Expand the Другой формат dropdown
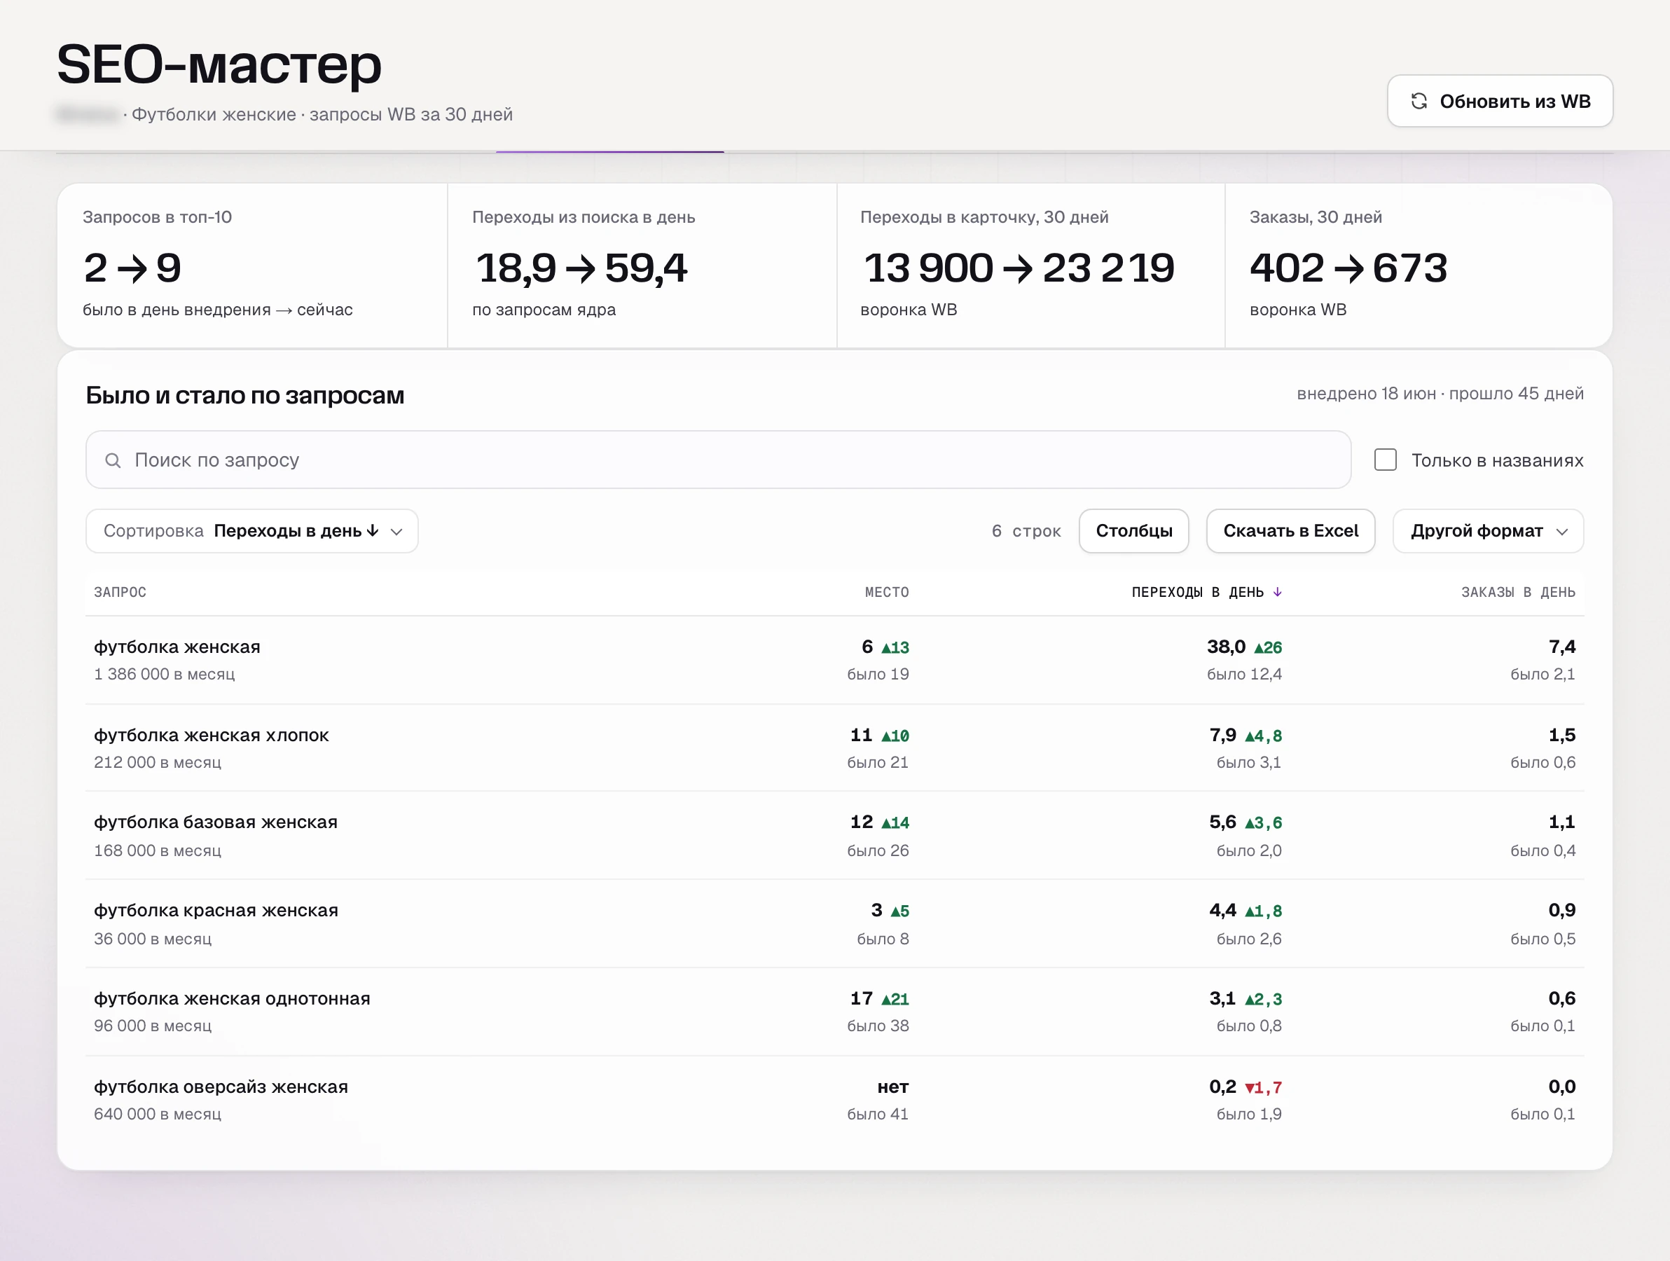 coord(1487,531)
